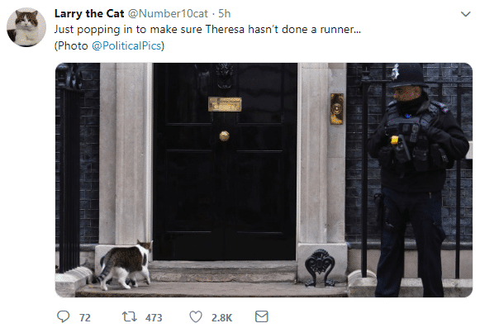Click the brass door knob in photo

225,136
